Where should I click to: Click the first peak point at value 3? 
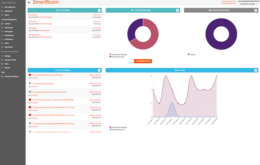point(166,76)
